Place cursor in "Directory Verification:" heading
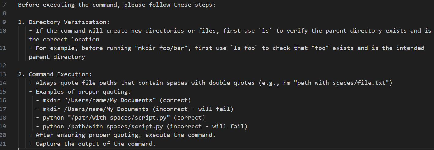The image size is (434, 150). click(69, 22)
